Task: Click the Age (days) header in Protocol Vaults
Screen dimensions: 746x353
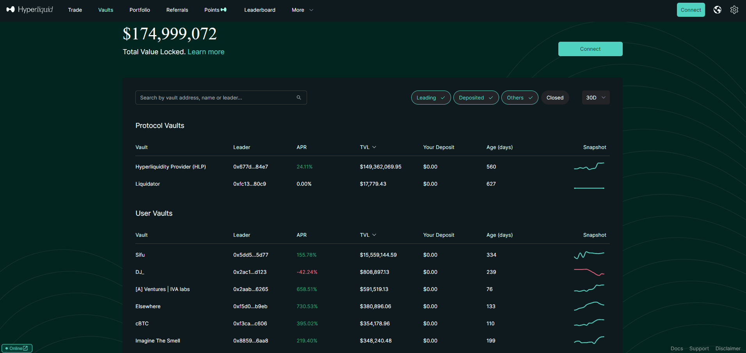Action: pyautogui.click(x=499, y=147)
